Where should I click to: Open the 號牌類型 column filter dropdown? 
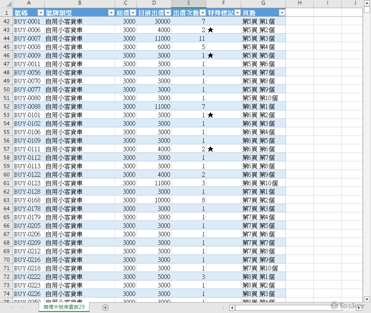111,13
